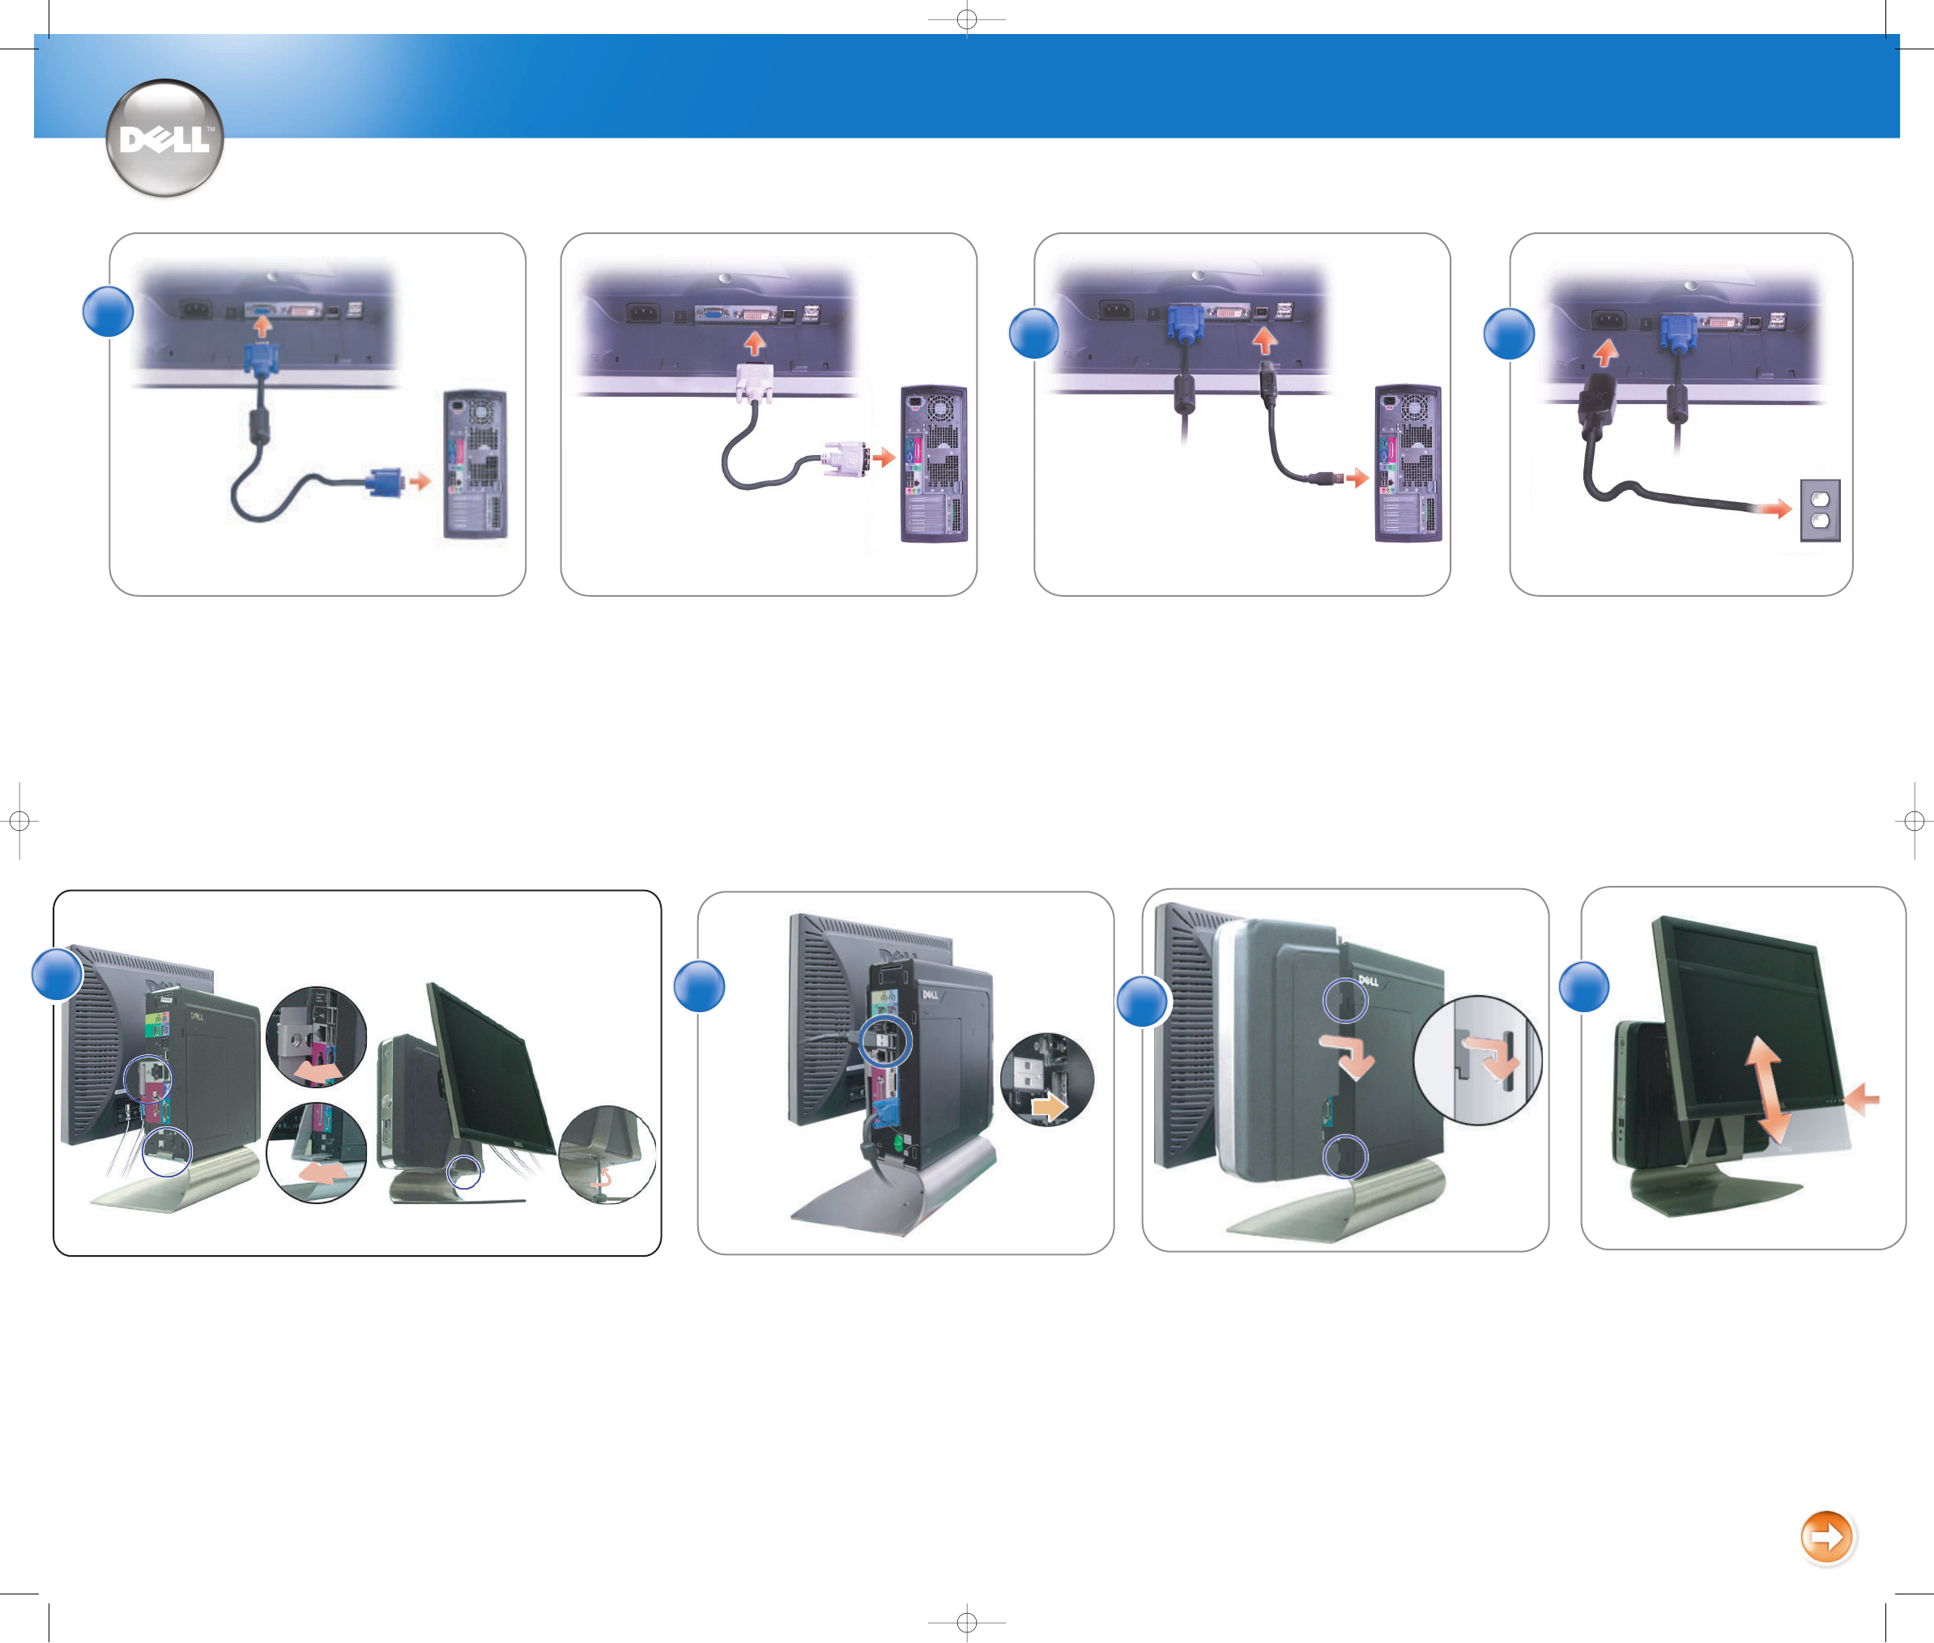
Task: Click blue step circle on power cable panel
Action: [1508, 334]
